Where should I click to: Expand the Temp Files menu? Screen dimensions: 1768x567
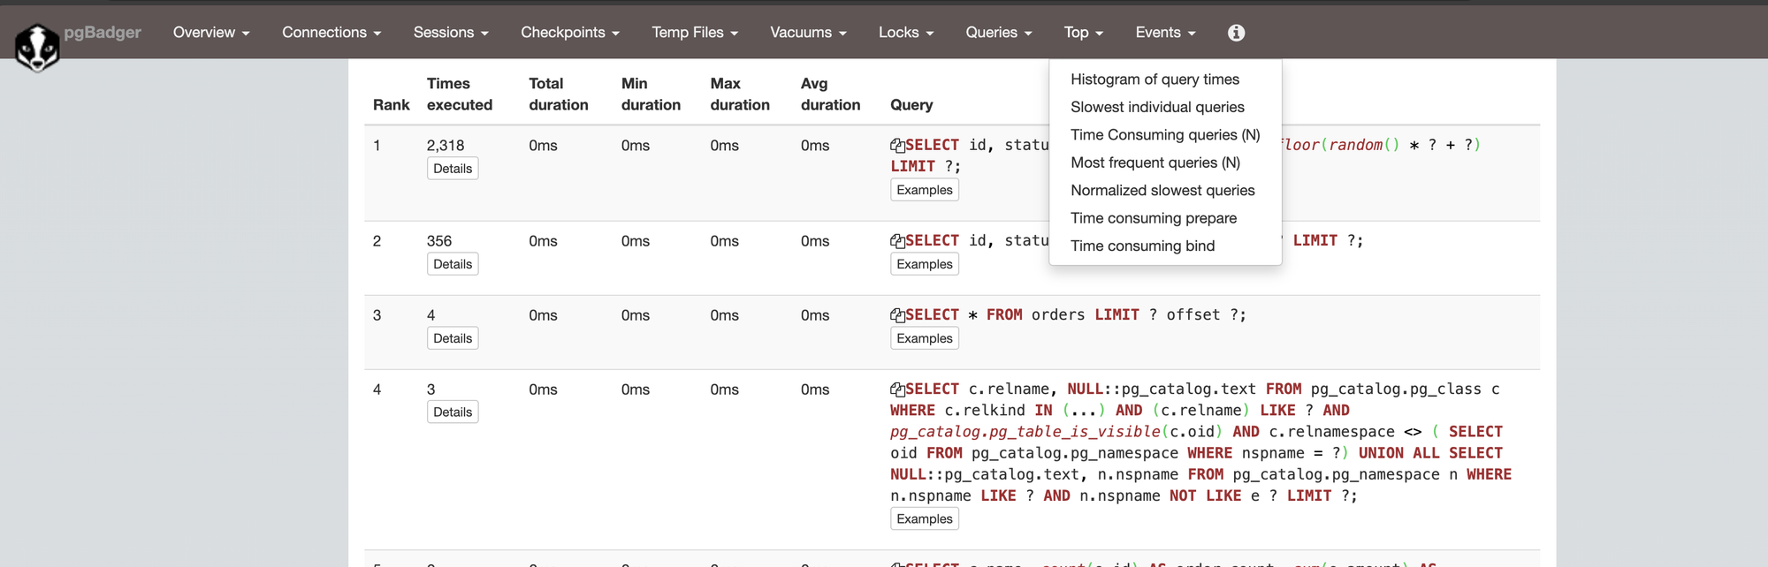click(x=694, y=33)
